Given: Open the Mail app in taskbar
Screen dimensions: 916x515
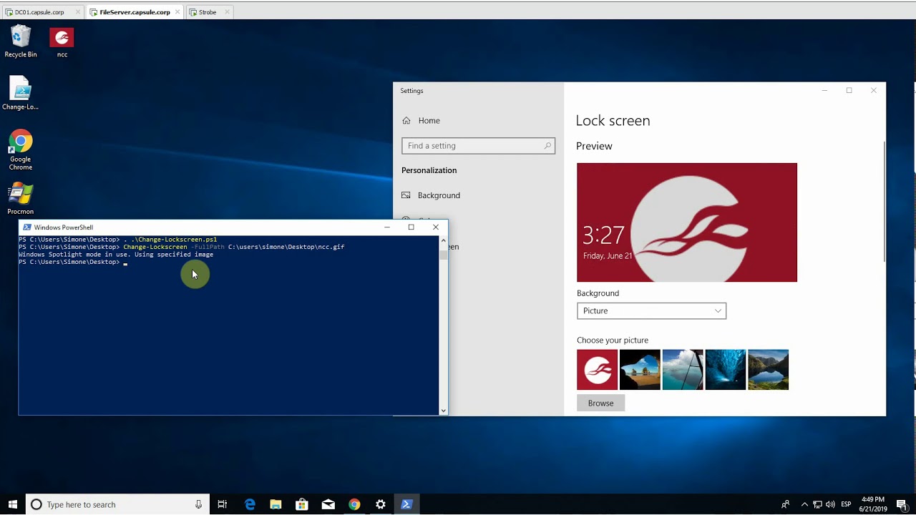Looking at the screenshot, I should click(328, 504).
